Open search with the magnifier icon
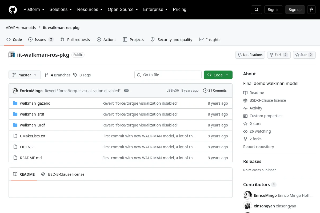Image resolution: width=320 pixels, height=213 pixels. pos(257,10)
